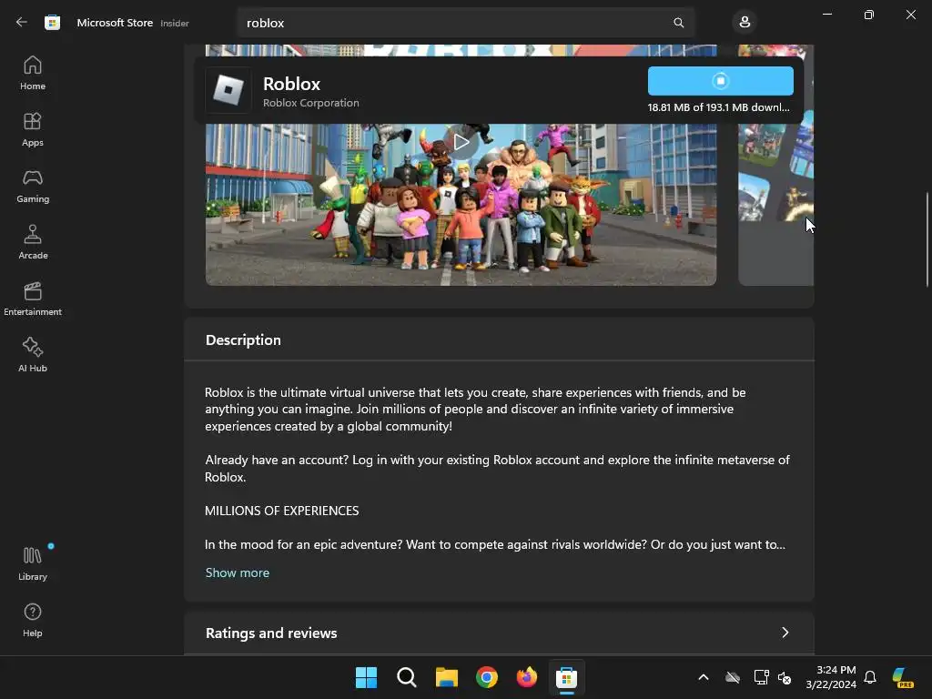Open the Library in sidebar
932x699 pixels.
(33, 563)
